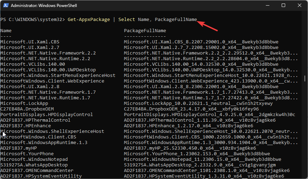Click the name Microsoft.LockApp

coord(24,103)
